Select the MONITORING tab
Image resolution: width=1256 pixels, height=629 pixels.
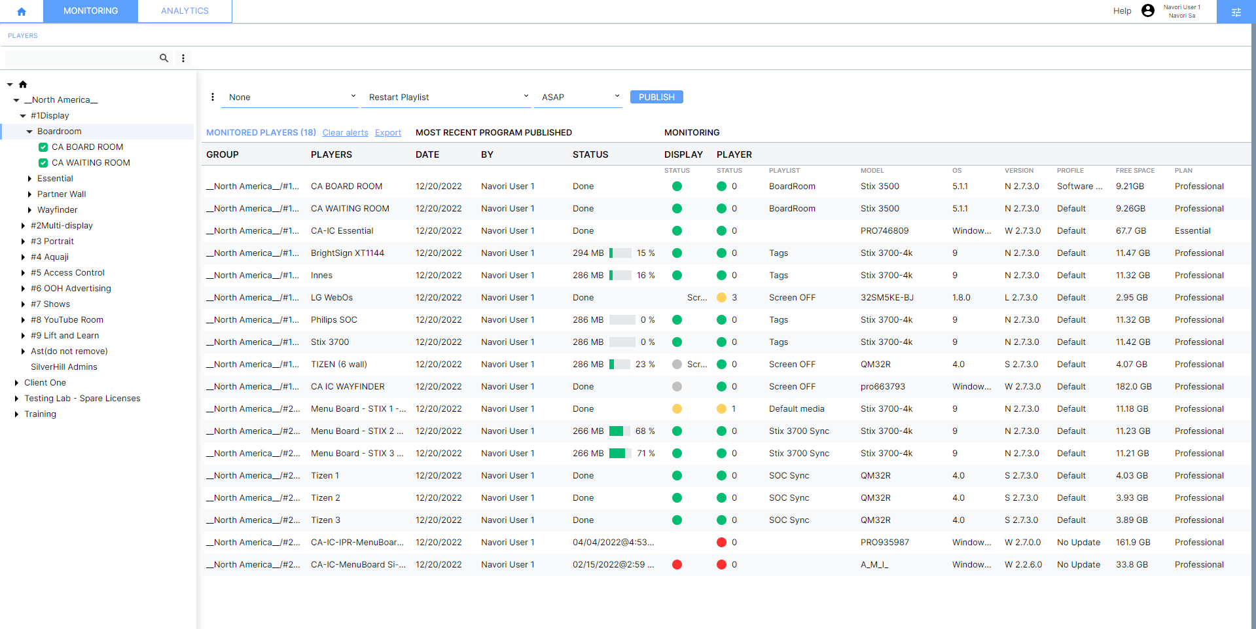point(90,11)
